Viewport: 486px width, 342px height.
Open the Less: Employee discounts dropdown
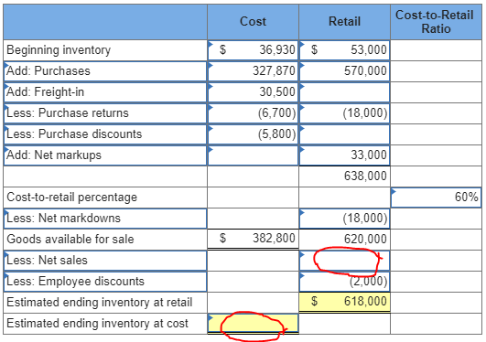(x=105, y=282)
